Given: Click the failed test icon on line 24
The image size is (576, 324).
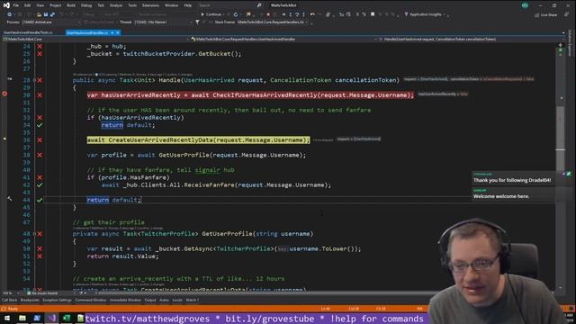Looking at the screenshot, I should point(40,47).
